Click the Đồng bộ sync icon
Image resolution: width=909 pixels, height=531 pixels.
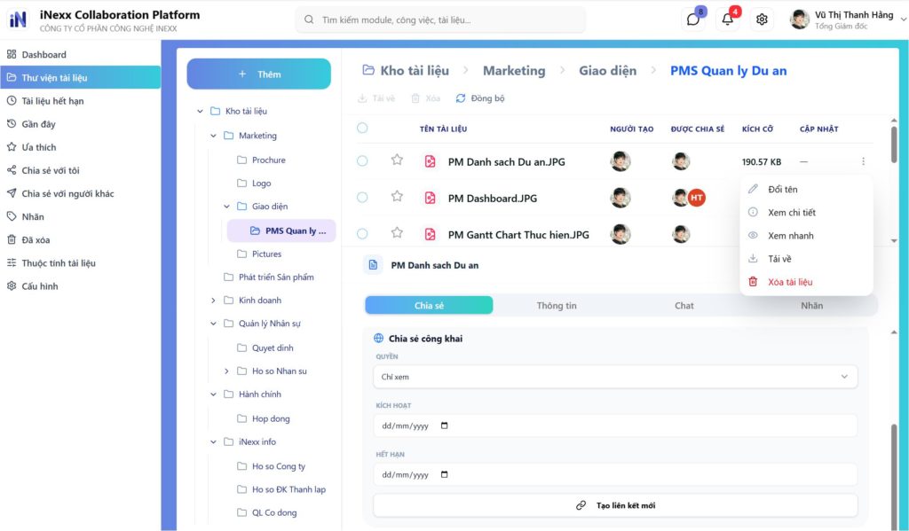461,98
